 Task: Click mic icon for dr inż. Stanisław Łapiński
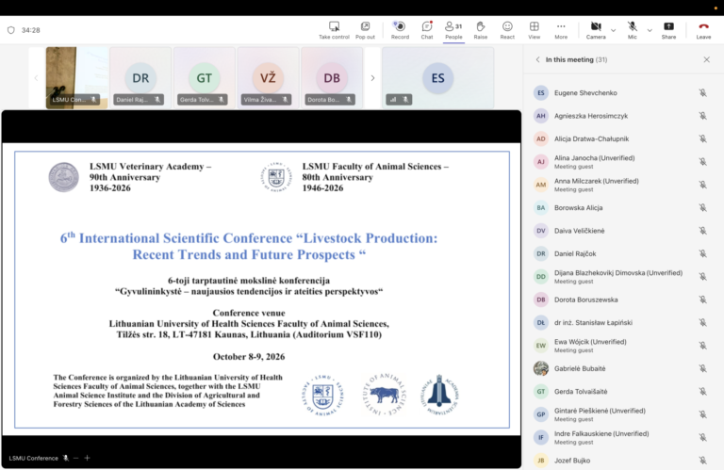702,322
